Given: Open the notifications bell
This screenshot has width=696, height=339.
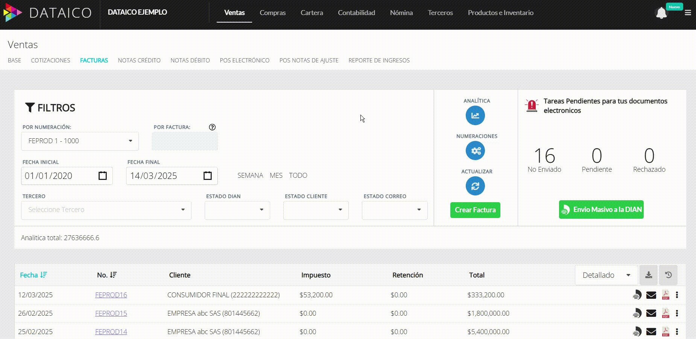Looking at the screenshot, I should click(x=661, y=13).
